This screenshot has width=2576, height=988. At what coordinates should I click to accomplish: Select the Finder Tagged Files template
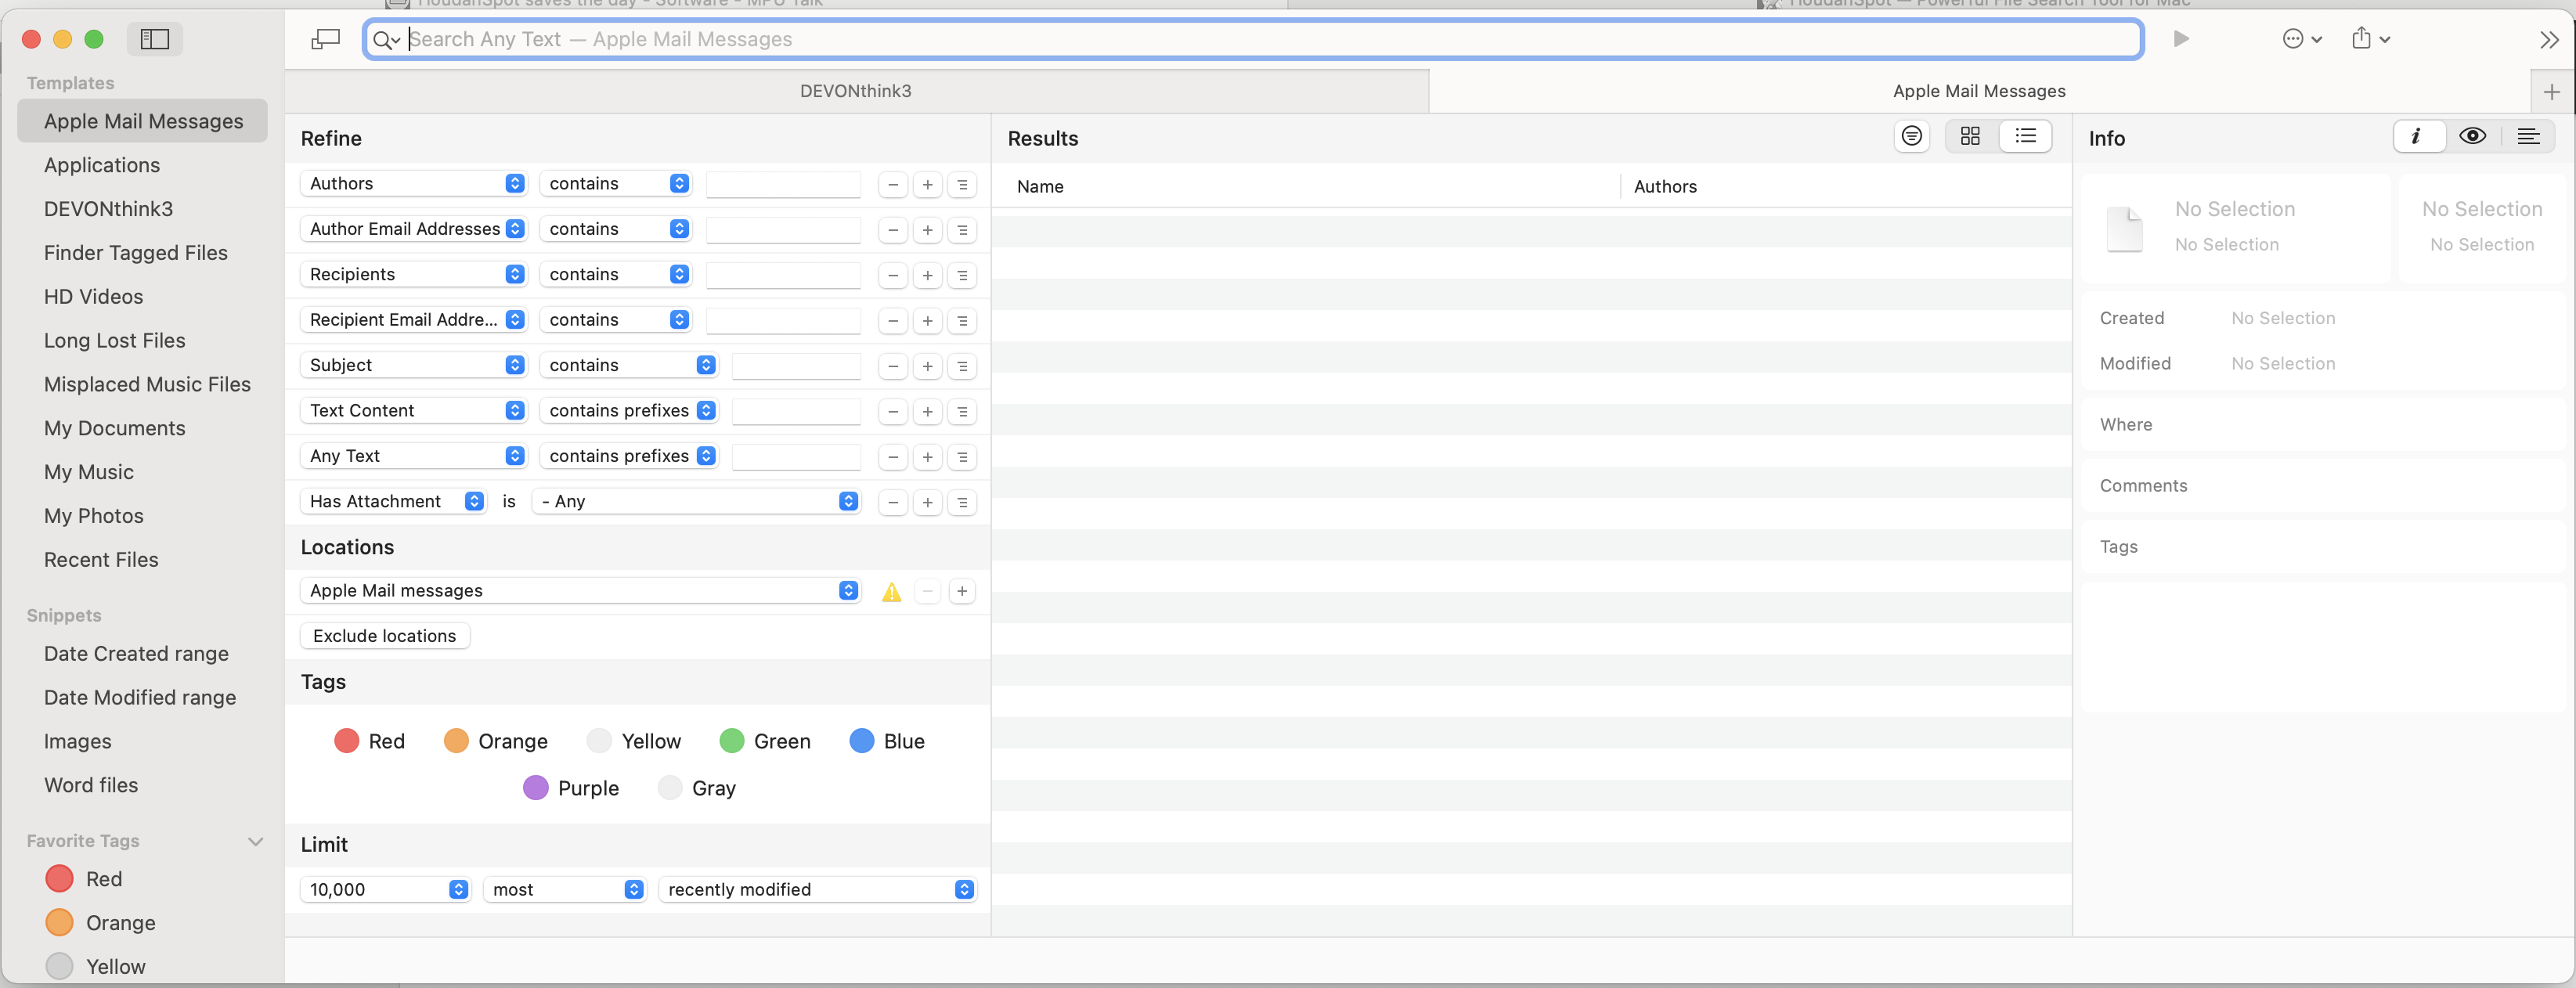[135, 253]
